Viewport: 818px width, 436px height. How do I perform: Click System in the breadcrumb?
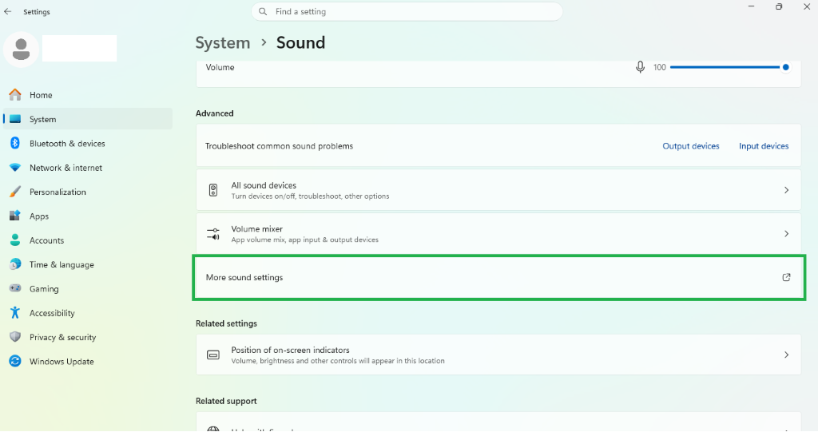223,43
